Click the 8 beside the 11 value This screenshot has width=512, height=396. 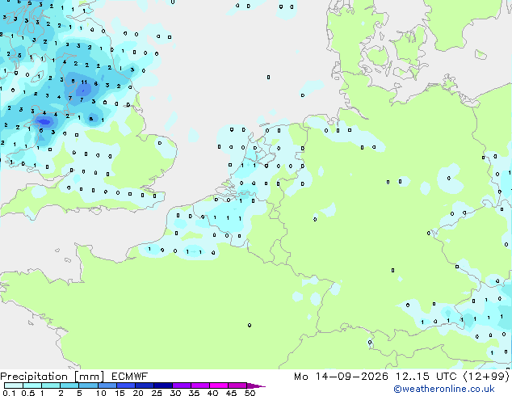pyautogui.click(x=95, y=83)
